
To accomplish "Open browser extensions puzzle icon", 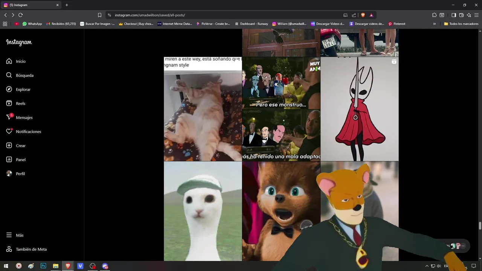I will tap(434, 15).
